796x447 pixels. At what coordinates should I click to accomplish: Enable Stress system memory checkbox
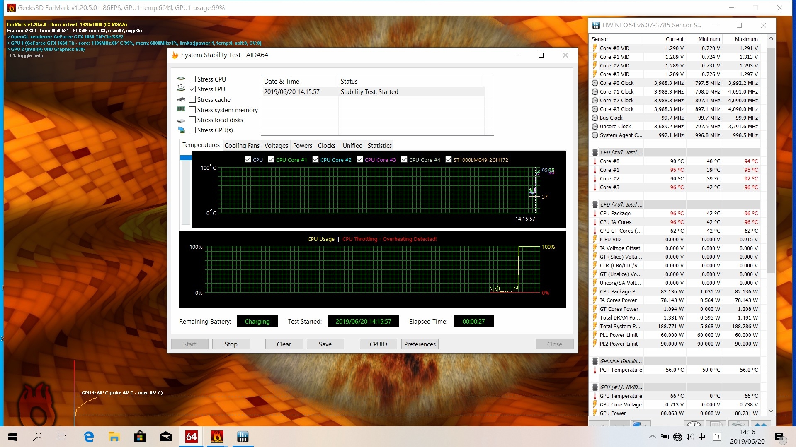coord(192,110)
